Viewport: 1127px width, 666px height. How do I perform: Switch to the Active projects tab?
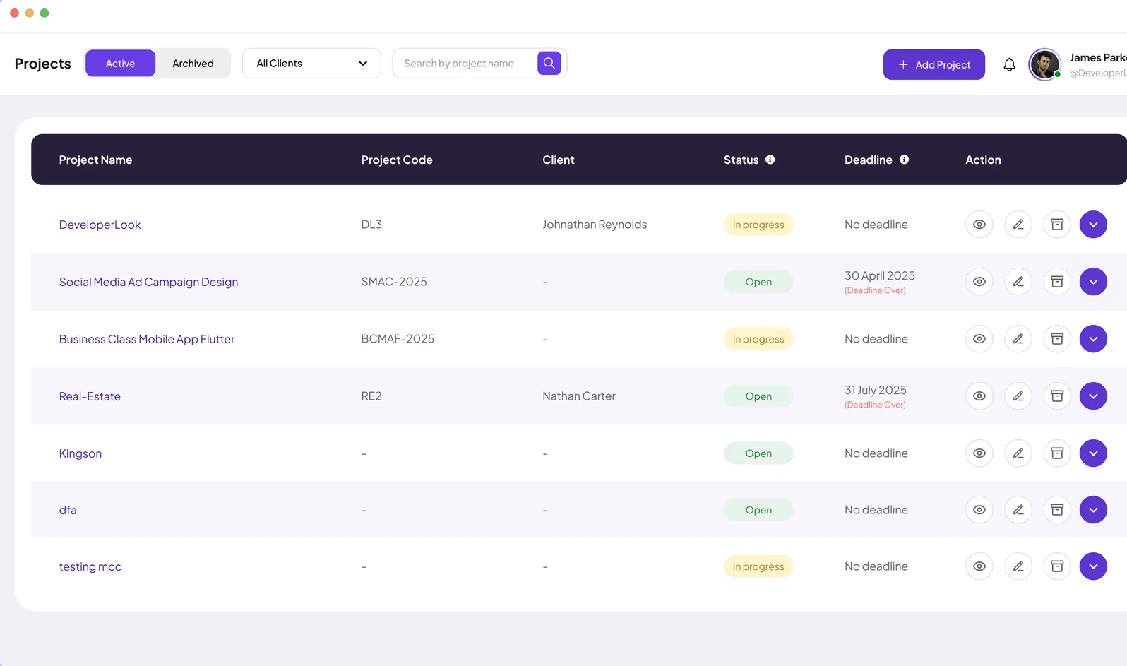[120, 64]
